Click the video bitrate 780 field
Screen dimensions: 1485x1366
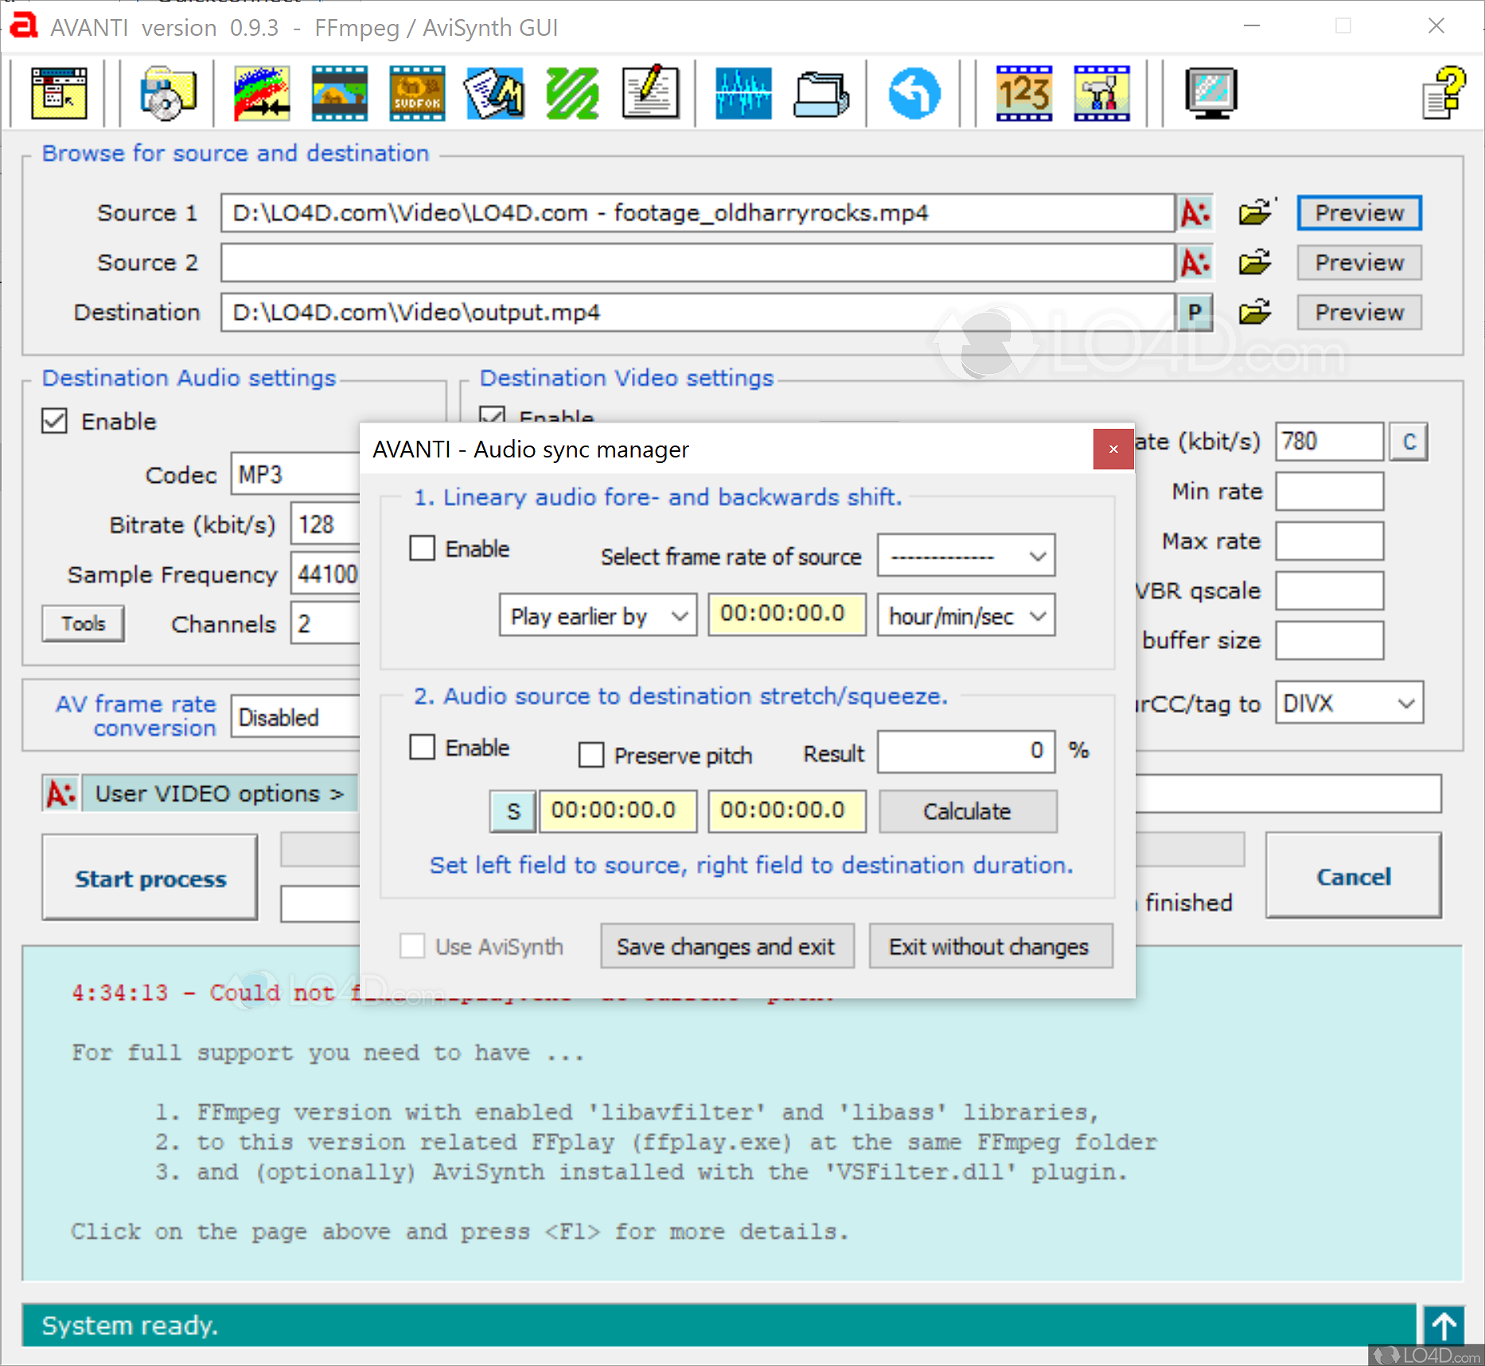pyautogui.click(x=1329, y=442)
